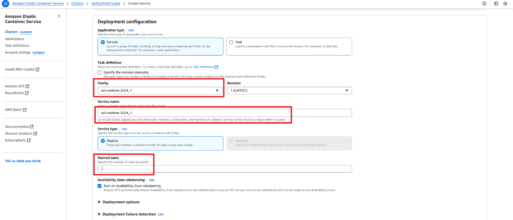Image resolution: width=513 pixels, height=220 pixels.
Task: Open the Task definitions link in the description
Action: tap(203, 67)
